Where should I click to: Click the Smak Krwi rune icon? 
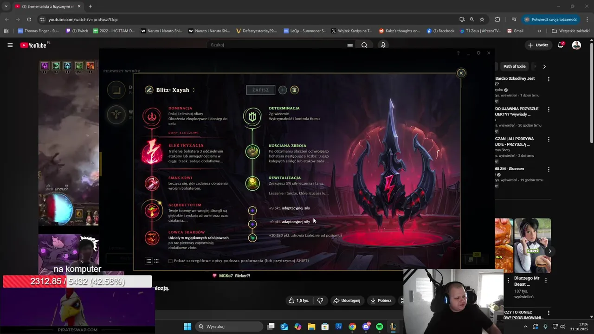pos(152,183)
